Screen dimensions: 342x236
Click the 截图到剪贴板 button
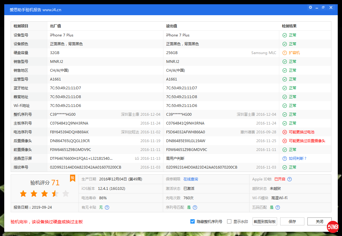point(264,221)
